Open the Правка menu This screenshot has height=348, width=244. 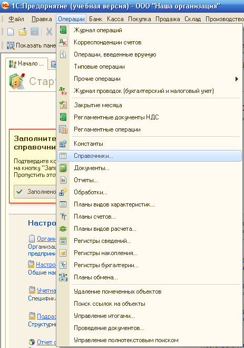tap(42, 19)
